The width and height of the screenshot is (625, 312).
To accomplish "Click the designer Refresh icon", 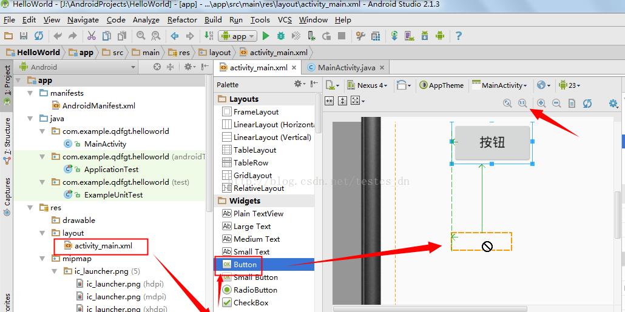I will (587, 104).
